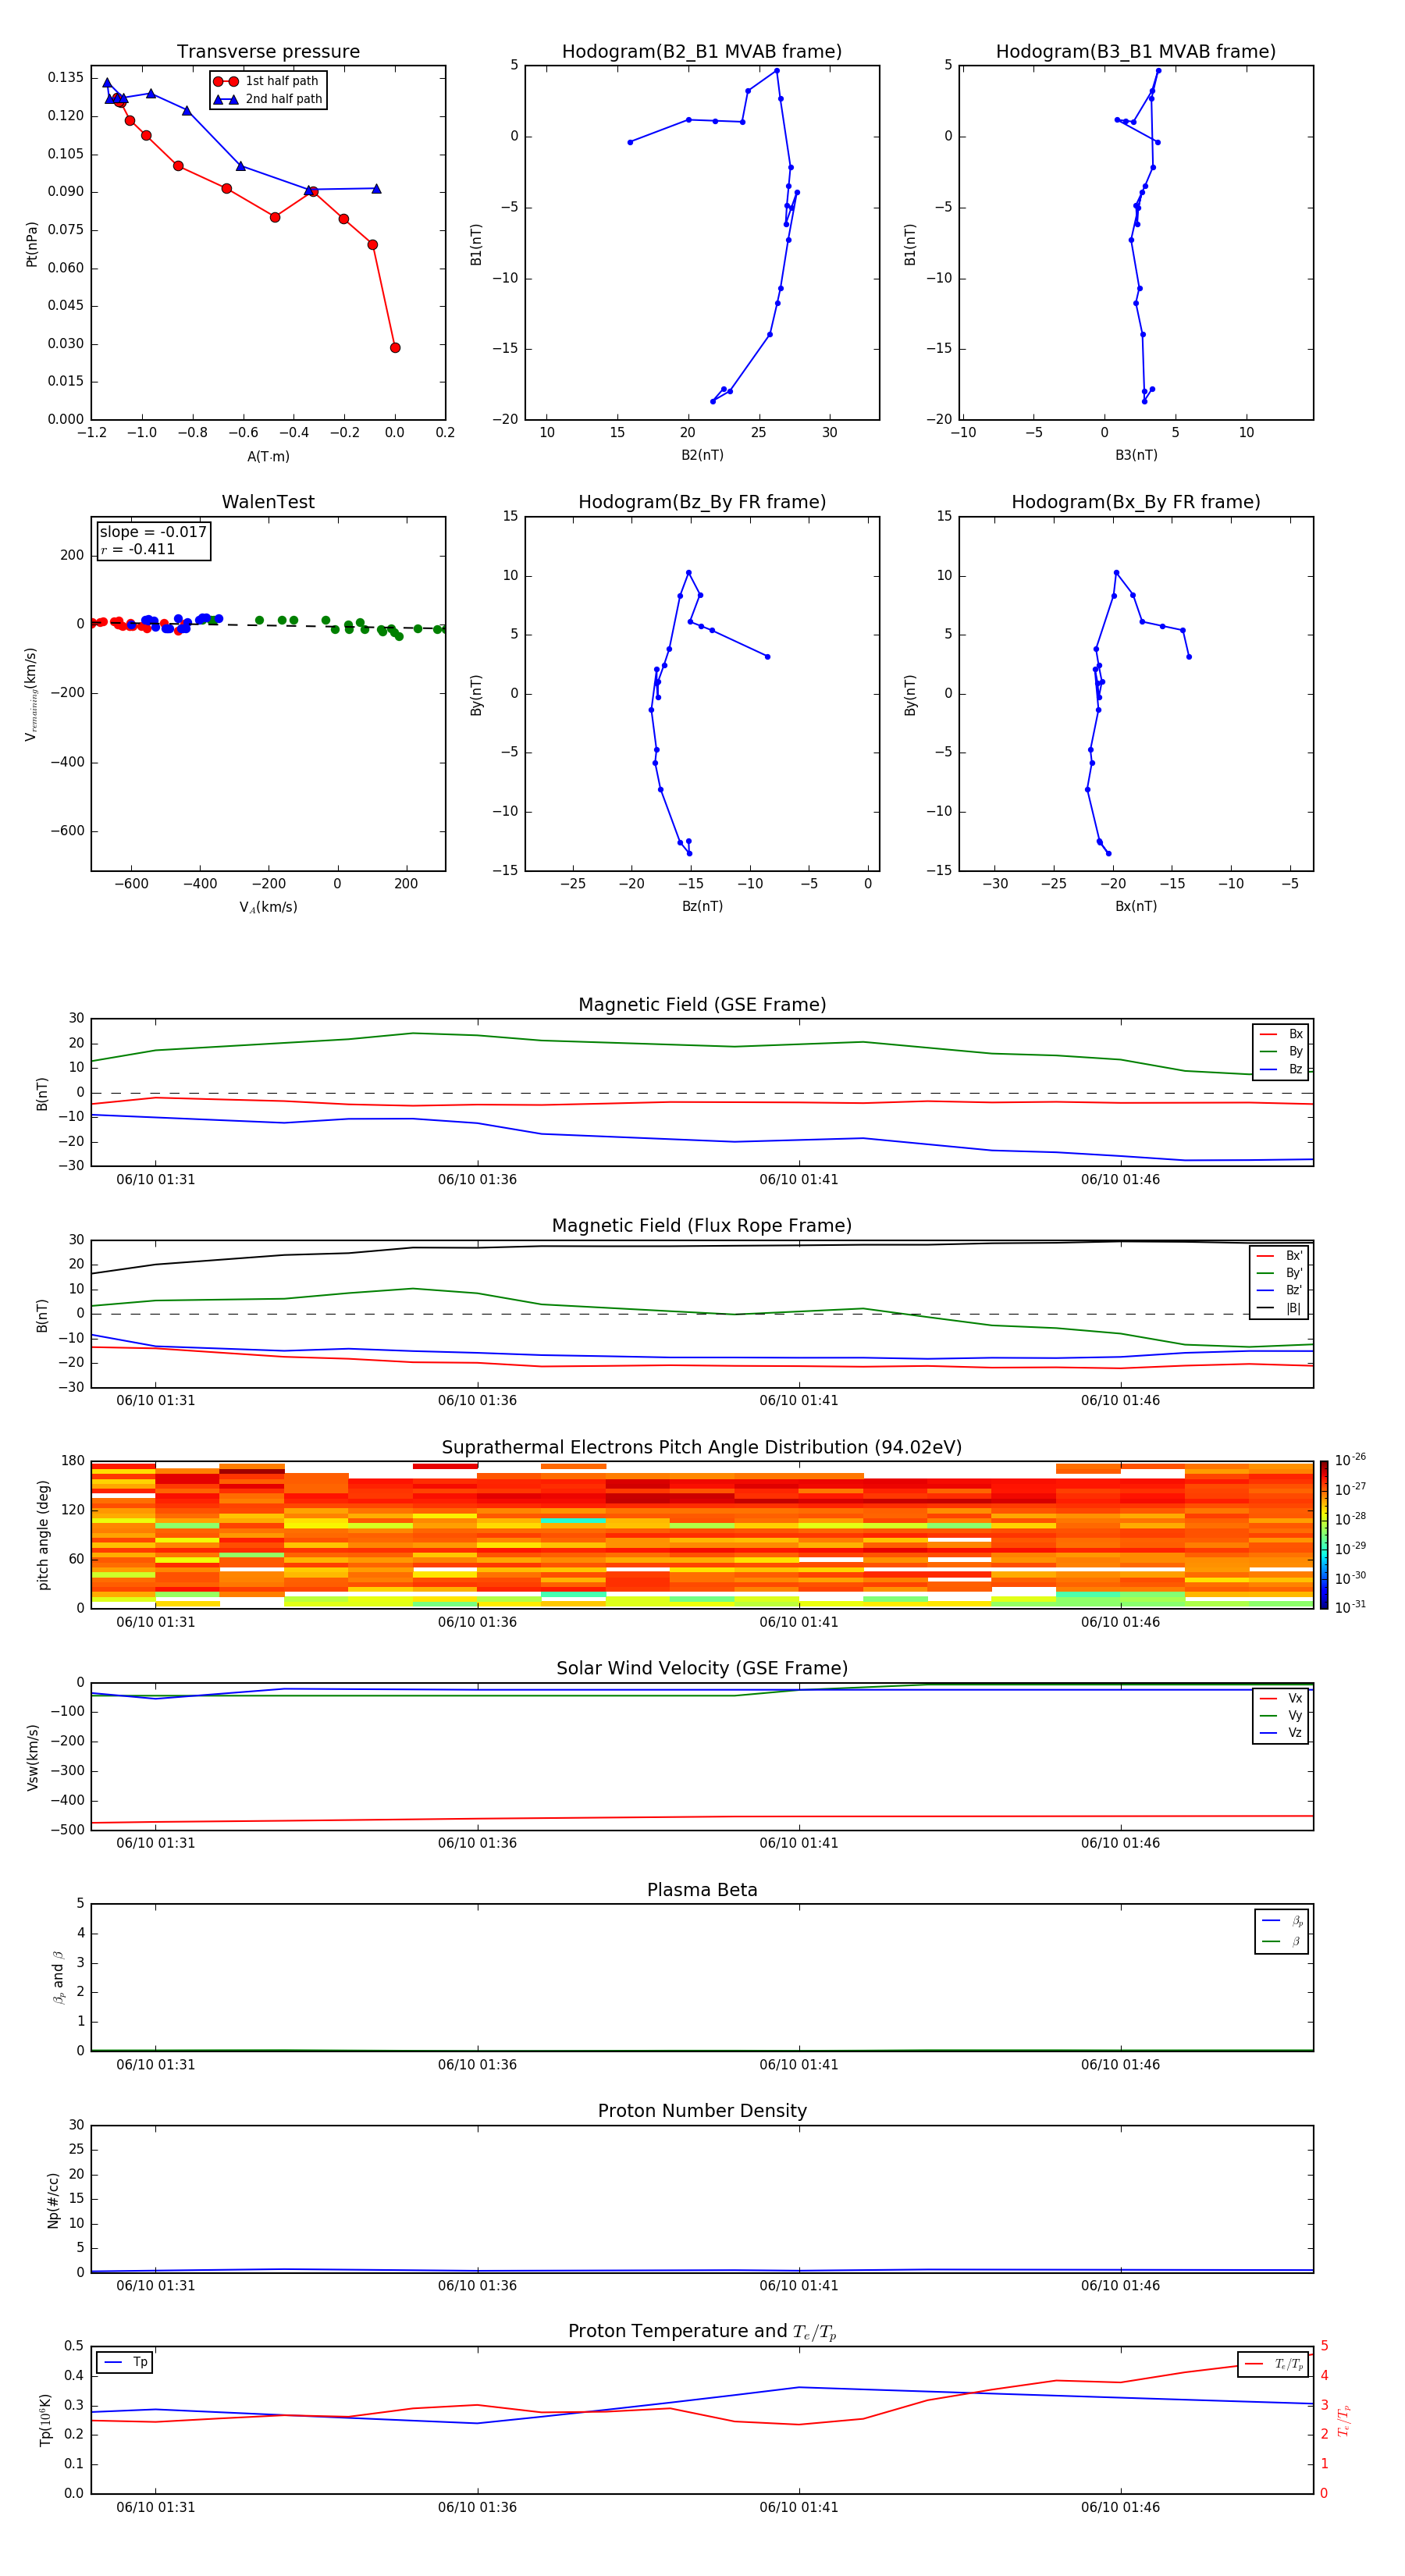Click the pitch angle colorbar scale
The image size is (1405, 2576).
[1323, 1535]
